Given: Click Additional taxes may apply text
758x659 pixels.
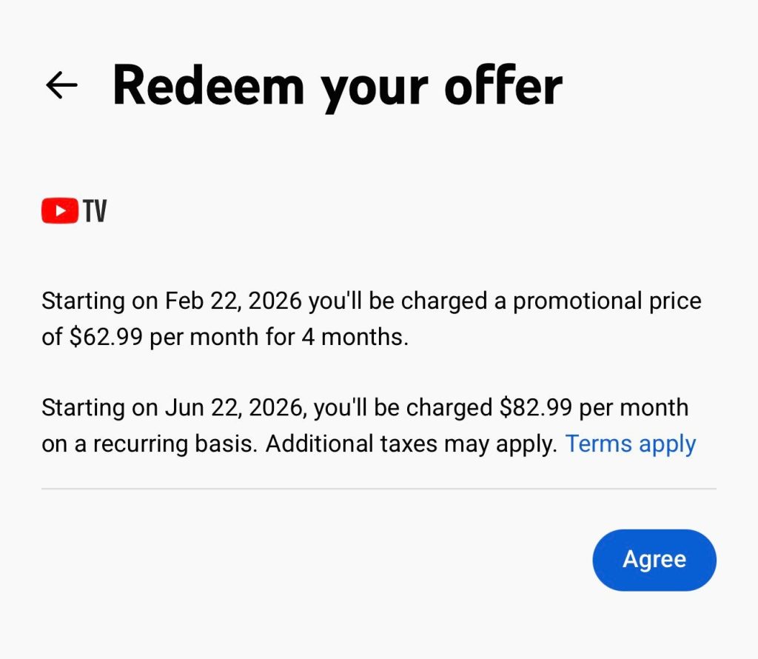Looking at the screenshot, I should pos(411,444).
